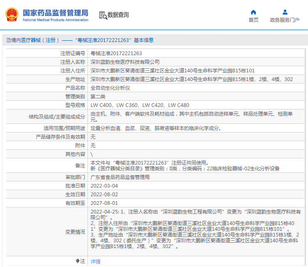Screen dimensions: 308x267
Task: Click the 注册人名称 label
Action: point(73,62)
